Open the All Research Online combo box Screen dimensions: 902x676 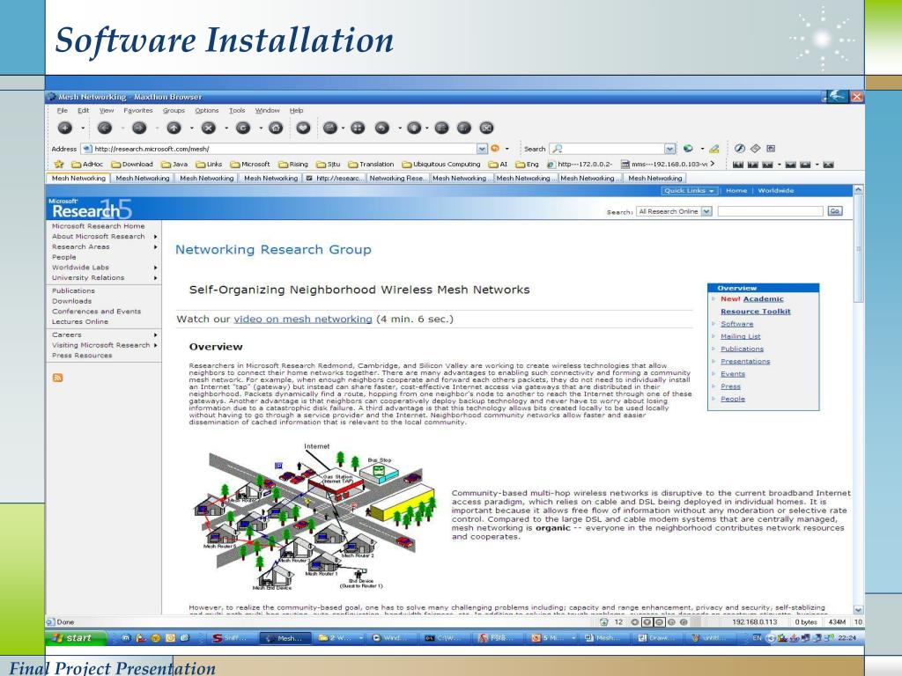(674, 211)
